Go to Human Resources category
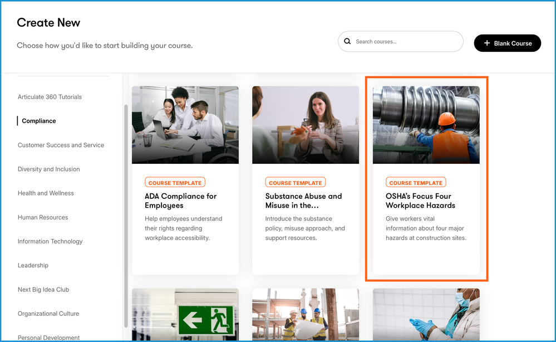556x342 pixels. [43, 217]
